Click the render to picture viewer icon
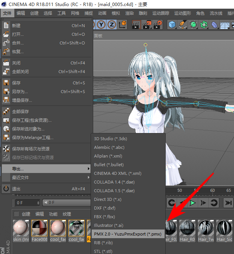Screen dimensions: 234x254 147,24
